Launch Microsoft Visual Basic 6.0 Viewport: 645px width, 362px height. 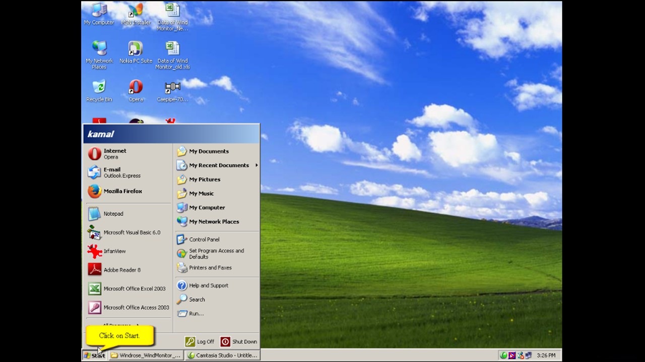[128, 232]
